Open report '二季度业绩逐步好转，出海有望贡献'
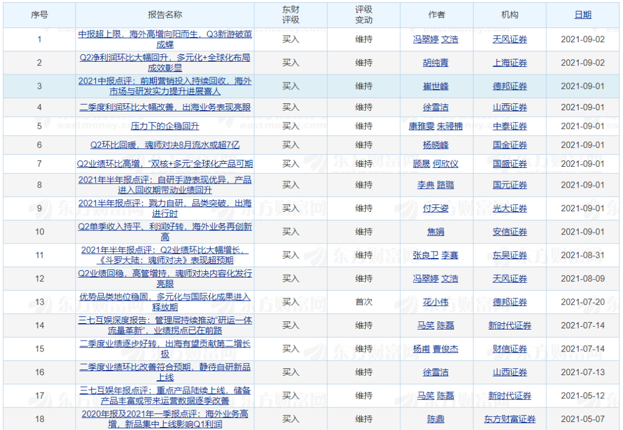Screen dimensions: 623x430 pos(165,349)
